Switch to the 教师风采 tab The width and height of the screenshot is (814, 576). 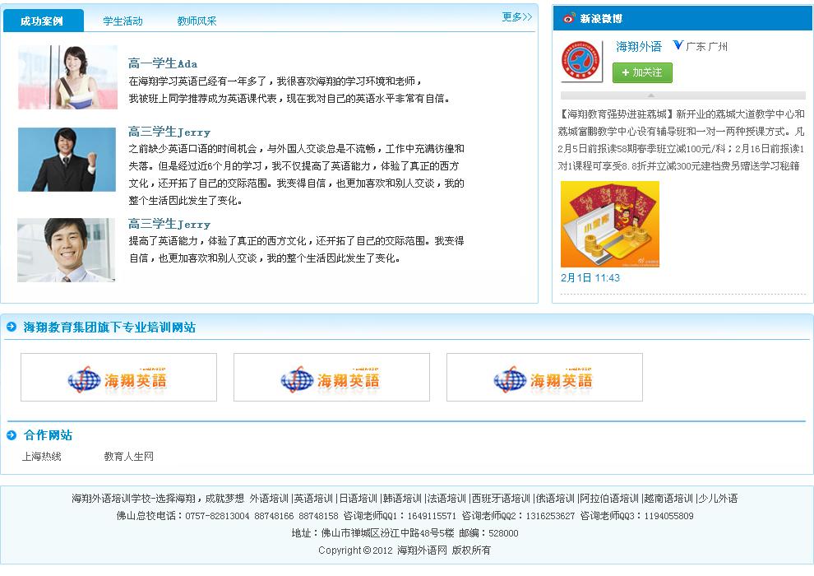pyautogui.click(x=197, y=21)
